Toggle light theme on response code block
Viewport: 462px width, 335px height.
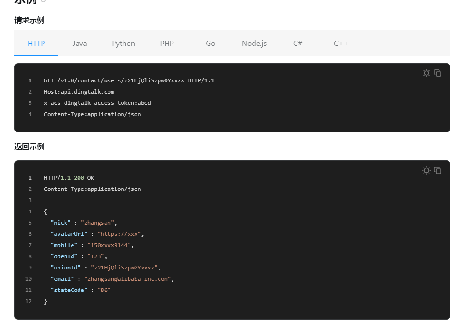tap(426, 170)
